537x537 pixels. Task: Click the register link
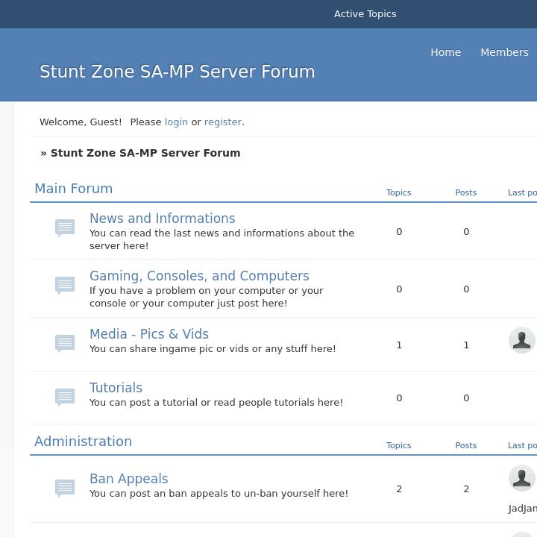point(223,122)
